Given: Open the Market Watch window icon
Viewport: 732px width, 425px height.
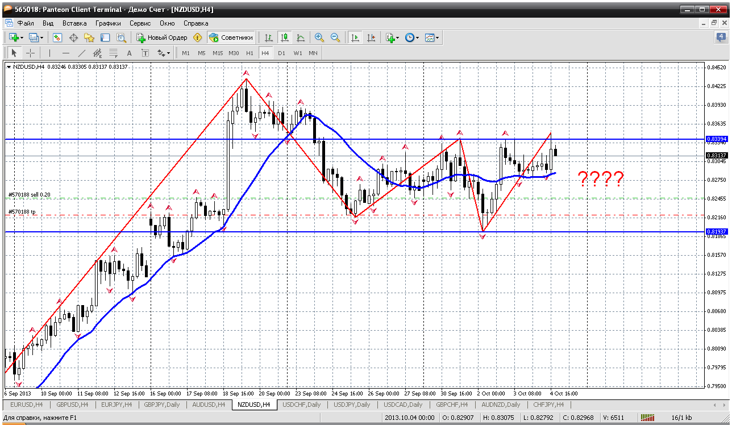Looking at the screenshot, I should tap(57, 37).
